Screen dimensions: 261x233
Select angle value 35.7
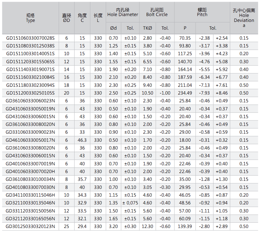pyautogui.click(x=82, y=179)
